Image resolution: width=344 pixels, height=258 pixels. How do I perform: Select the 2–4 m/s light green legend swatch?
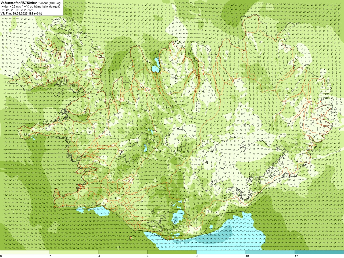tap(74, 252)
